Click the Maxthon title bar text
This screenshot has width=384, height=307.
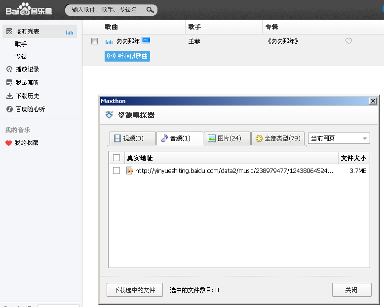coord(113,101)
